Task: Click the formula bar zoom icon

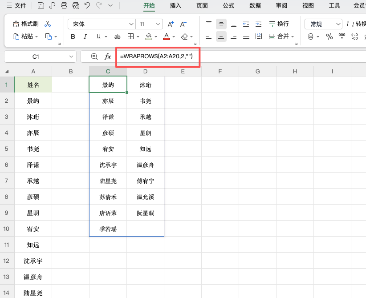Action: click(94, 56)
